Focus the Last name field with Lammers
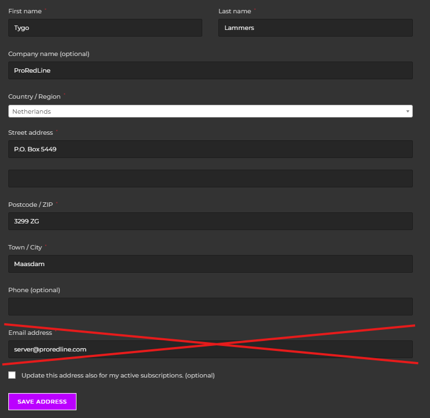Viewport: 430px width, 418px height. (315, 28)
